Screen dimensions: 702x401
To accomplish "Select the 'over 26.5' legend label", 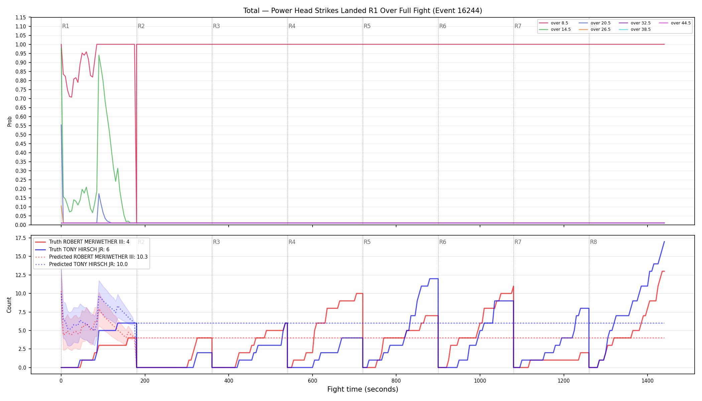I will click(x=600, y=29).
